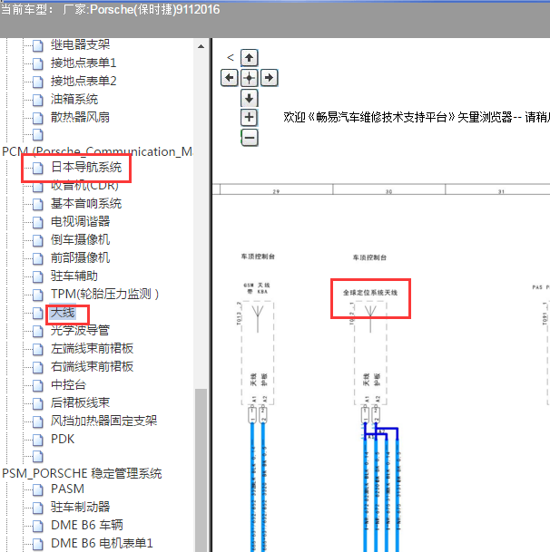The image size is (550, 552).
Task: Pan the diagram right with right-arrow button
Action: click(269, 78)
